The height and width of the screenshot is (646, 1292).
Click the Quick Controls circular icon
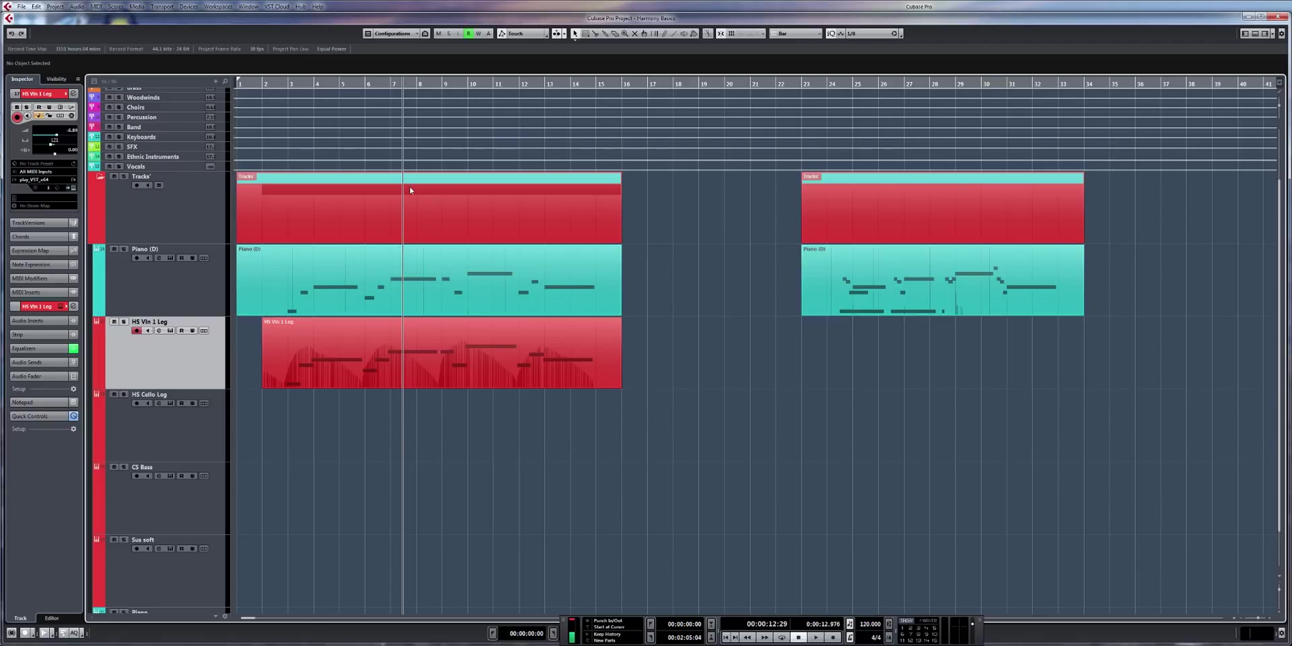(x=73, y=416)
